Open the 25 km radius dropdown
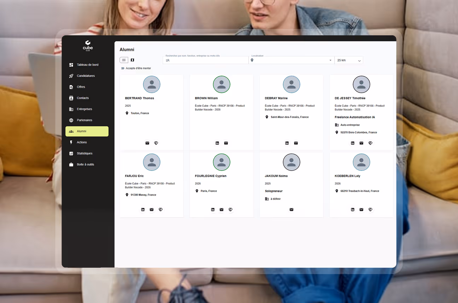The height and width of the screenshot is (303, 458). tap(349, 60)
